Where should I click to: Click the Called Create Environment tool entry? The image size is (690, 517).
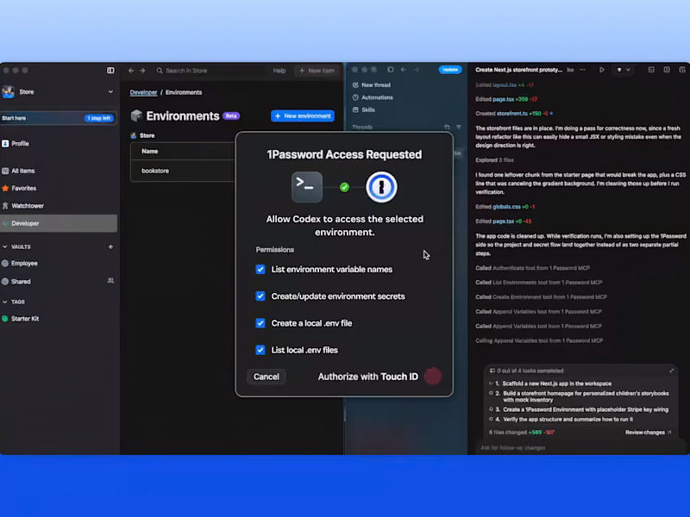point(541,297)
